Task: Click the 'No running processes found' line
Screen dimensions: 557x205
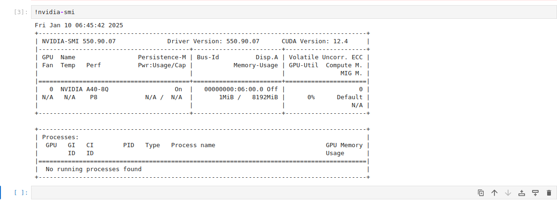Action: point(93,169)
